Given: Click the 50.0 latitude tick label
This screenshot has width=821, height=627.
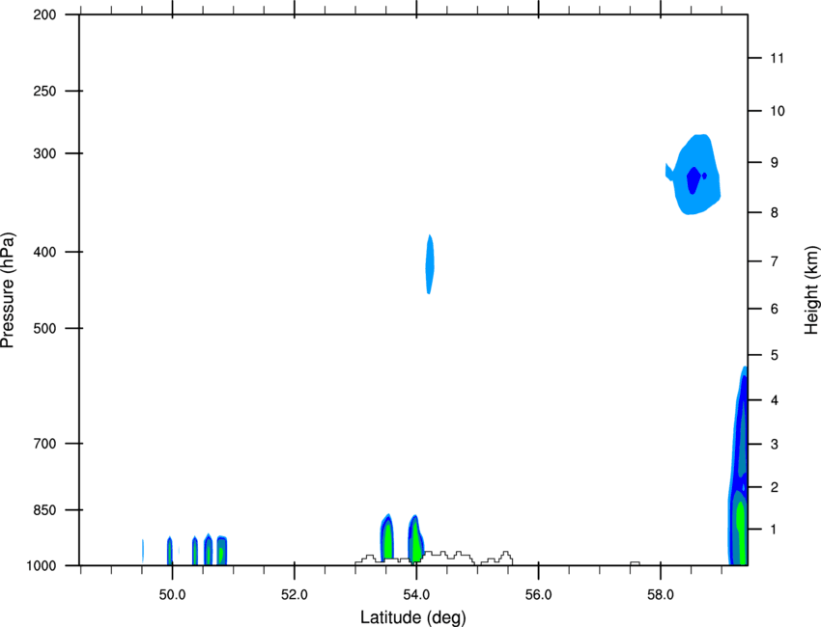Looking at the screenshot, I should click(x=172, y=595).
